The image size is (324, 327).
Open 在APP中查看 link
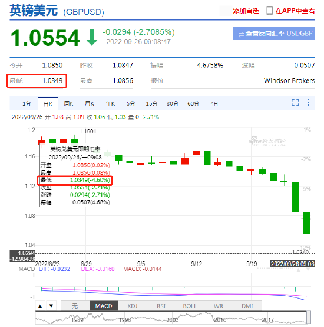point(295,11)
